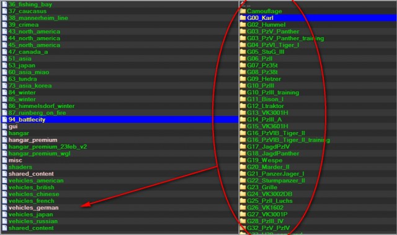This screenshot has height=235, width=397.
Task: Select the G21_PanzerJager_I folder
Action: click(x=275, y=174)
